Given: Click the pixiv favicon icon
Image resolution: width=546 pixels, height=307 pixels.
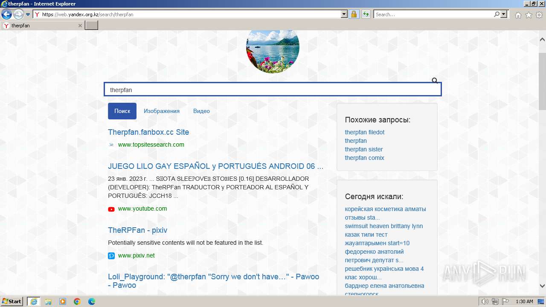Looking at the screenshot, I should click(111, 256).
